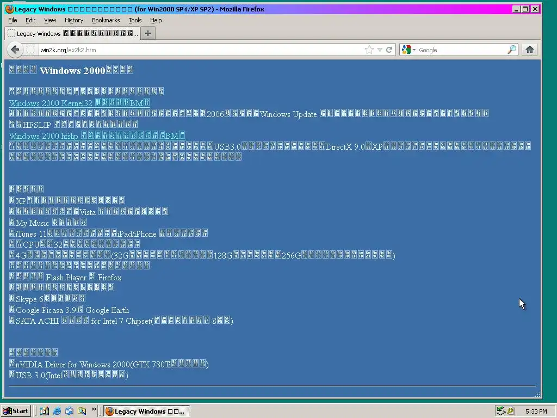The height and width of the screenshot is (418, 557).
Task: Click the 'Windows 2000' page heading
Action: click(x=71, y=70)
